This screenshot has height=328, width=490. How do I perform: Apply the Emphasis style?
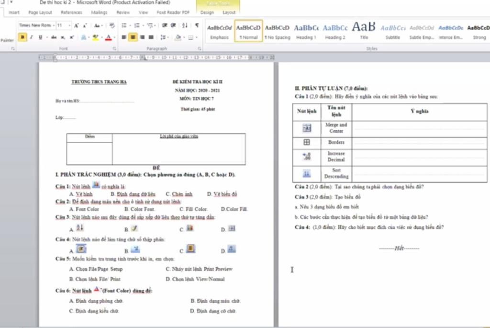click(x=219, y=31)
